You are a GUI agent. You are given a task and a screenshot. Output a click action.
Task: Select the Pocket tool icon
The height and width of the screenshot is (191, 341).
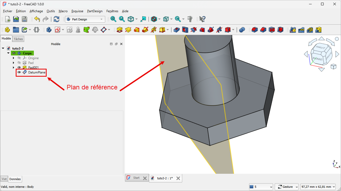[x=176, y=30]
